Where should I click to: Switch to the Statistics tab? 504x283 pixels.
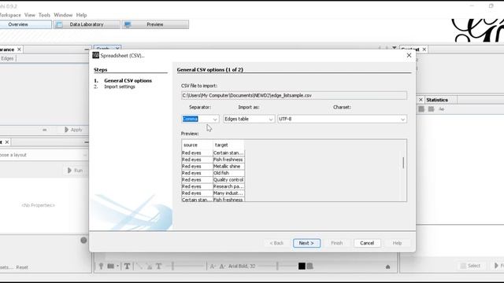click(437, 100)
